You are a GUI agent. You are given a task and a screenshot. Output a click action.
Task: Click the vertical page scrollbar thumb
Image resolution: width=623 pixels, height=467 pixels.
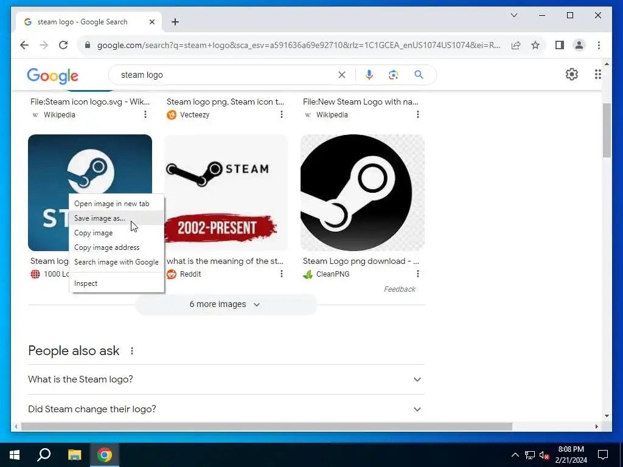click(x=607, y=131)
